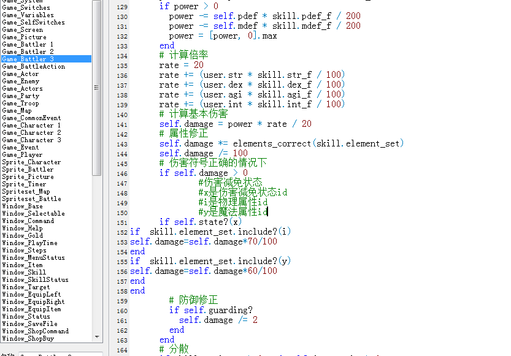Open Window_Gold script

(23, 236)
